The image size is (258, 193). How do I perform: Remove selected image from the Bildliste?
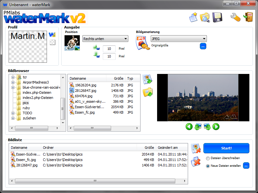196,148
